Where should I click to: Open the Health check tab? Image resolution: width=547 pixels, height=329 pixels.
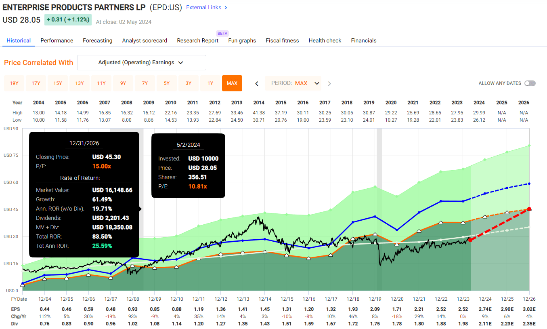pyautogui.click(x=325, y=40)
